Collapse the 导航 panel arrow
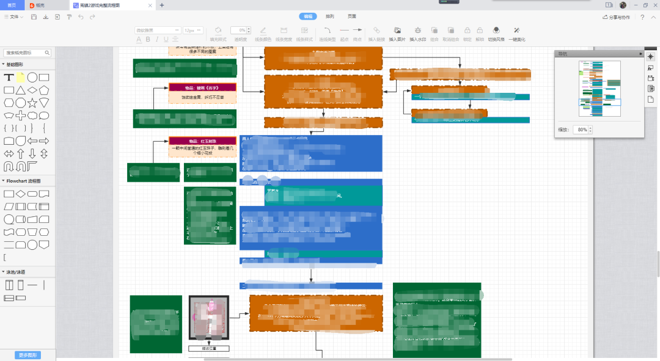This screenshot has width=660, height=361. [640, 54]
